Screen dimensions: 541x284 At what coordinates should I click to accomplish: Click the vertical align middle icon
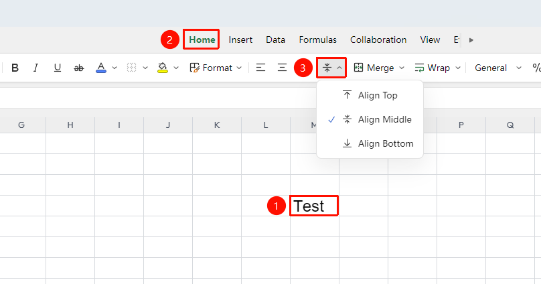(x=327, y=68)
